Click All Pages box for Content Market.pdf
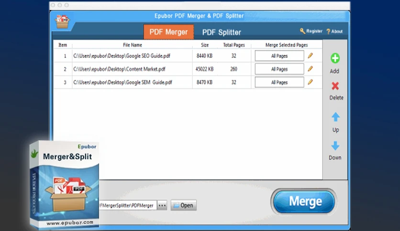This screenshot has width=400, height=231. pyautogui.click(x=279, y=69)
